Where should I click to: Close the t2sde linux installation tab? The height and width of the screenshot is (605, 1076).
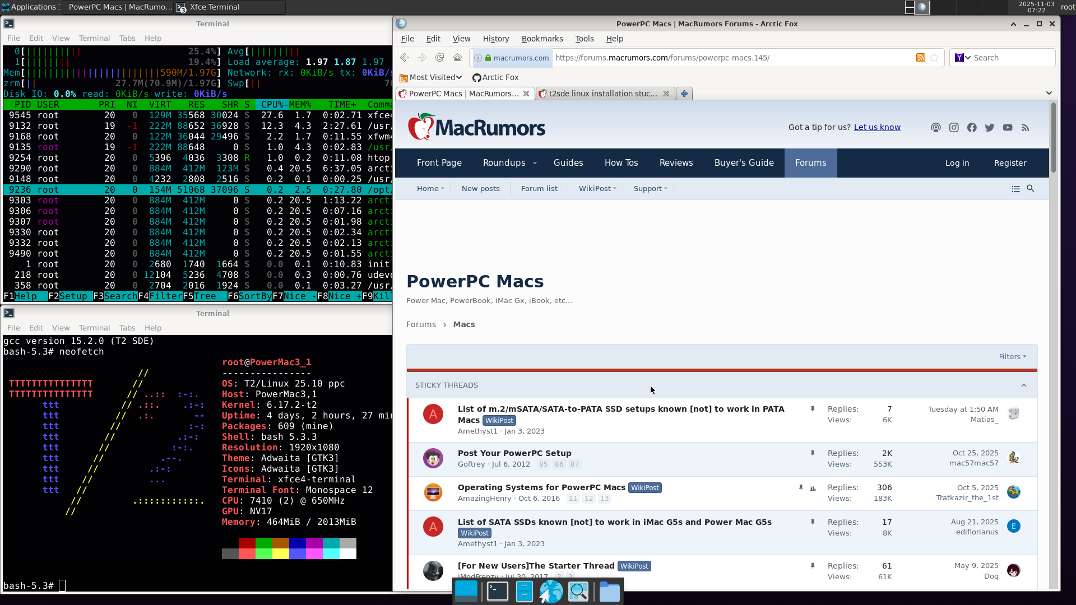pyautogui.click(x=666, y=94)
